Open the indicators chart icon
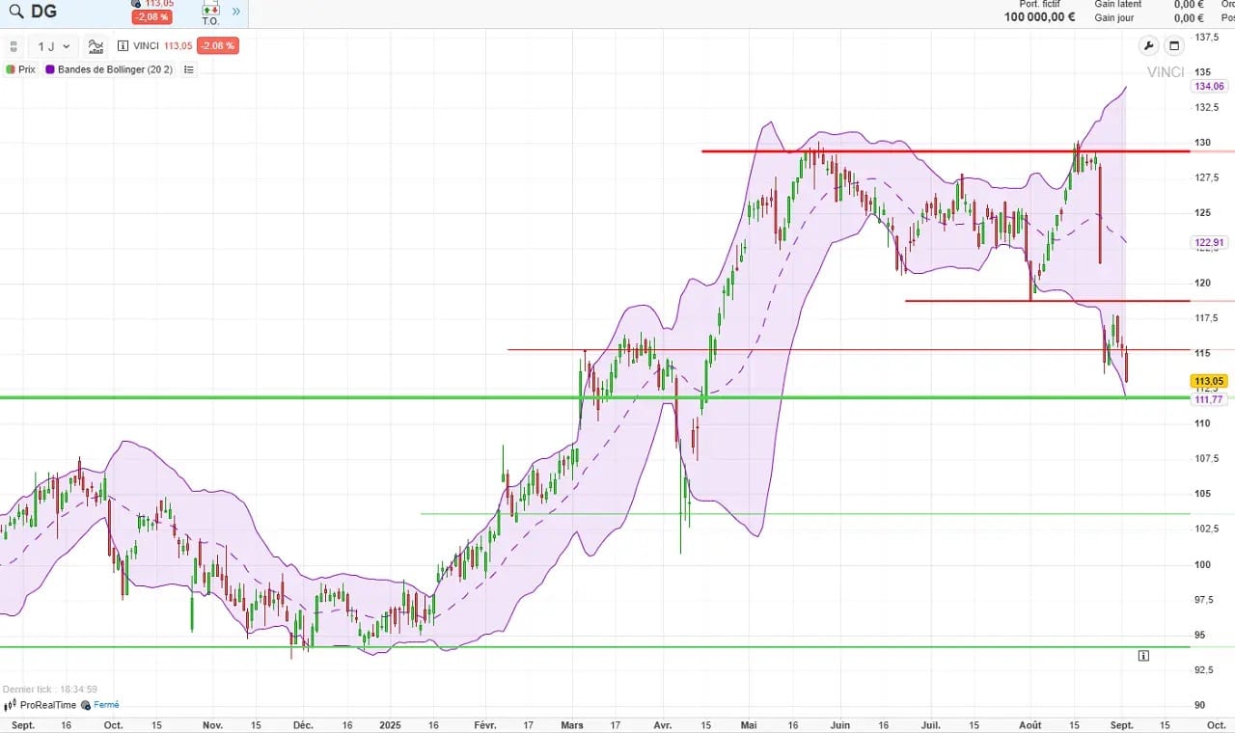This screenshot has height=733, width=1235. 96,46
